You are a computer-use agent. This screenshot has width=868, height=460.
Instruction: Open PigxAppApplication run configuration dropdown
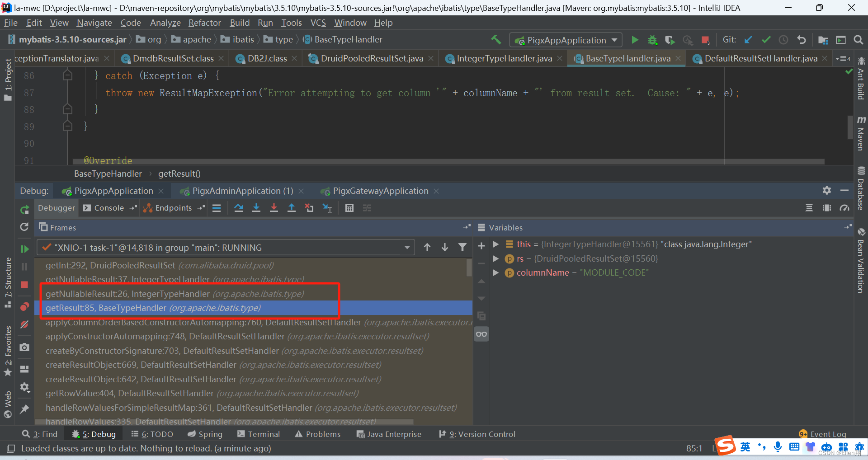pyautogui.click(x=566, y=40)
